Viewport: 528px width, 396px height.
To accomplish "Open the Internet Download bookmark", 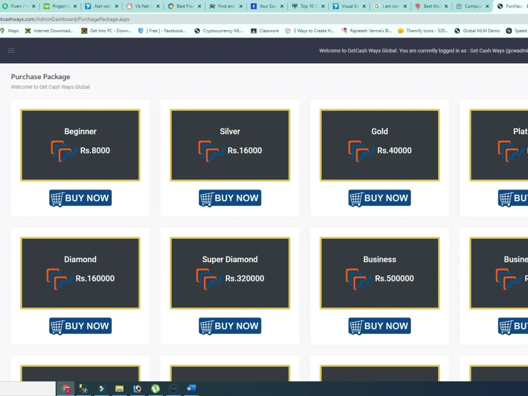I will 49,31.
